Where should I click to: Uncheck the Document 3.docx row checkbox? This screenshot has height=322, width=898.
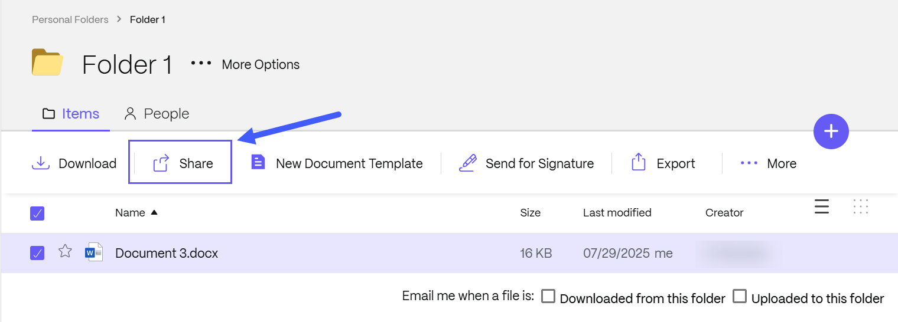[x=37, y=253]
